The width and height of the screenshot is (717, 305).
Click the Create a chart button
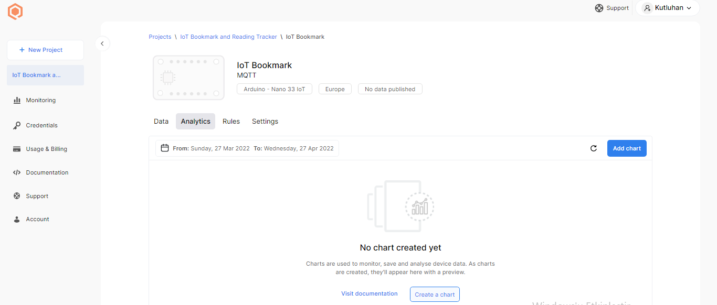pos(435,295)
